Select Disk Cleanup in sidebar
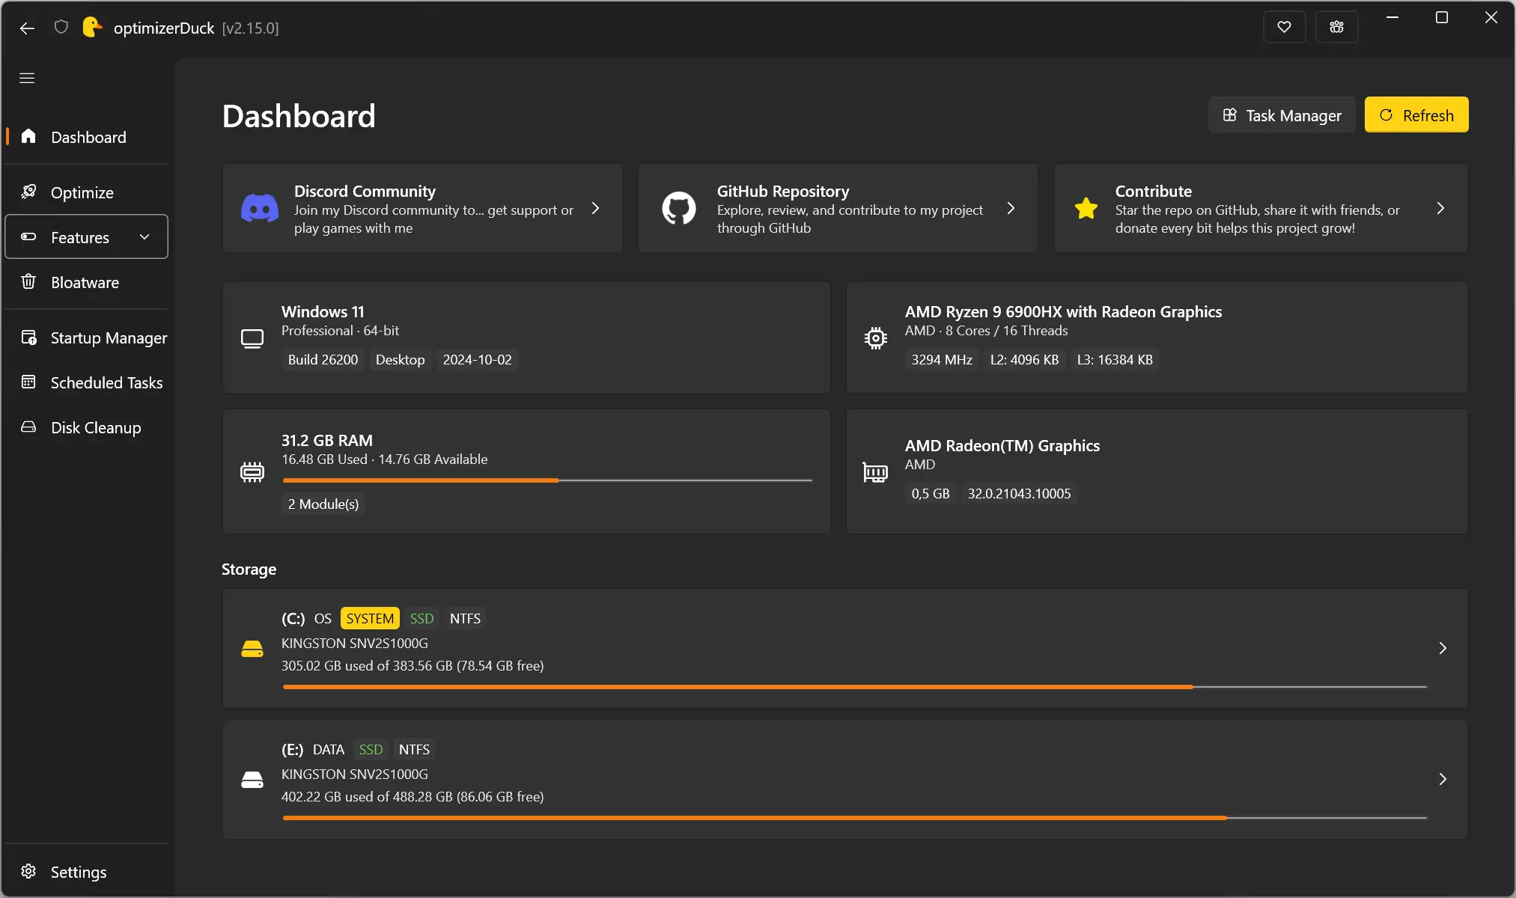The width and height of the screenshot is (1516, 898). pyautogui.click(x=87, y=427)
